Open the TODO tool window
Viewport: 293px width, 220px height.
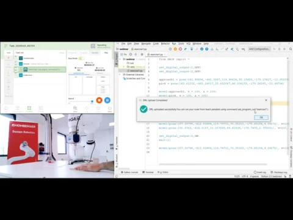(x=163, y=172)
